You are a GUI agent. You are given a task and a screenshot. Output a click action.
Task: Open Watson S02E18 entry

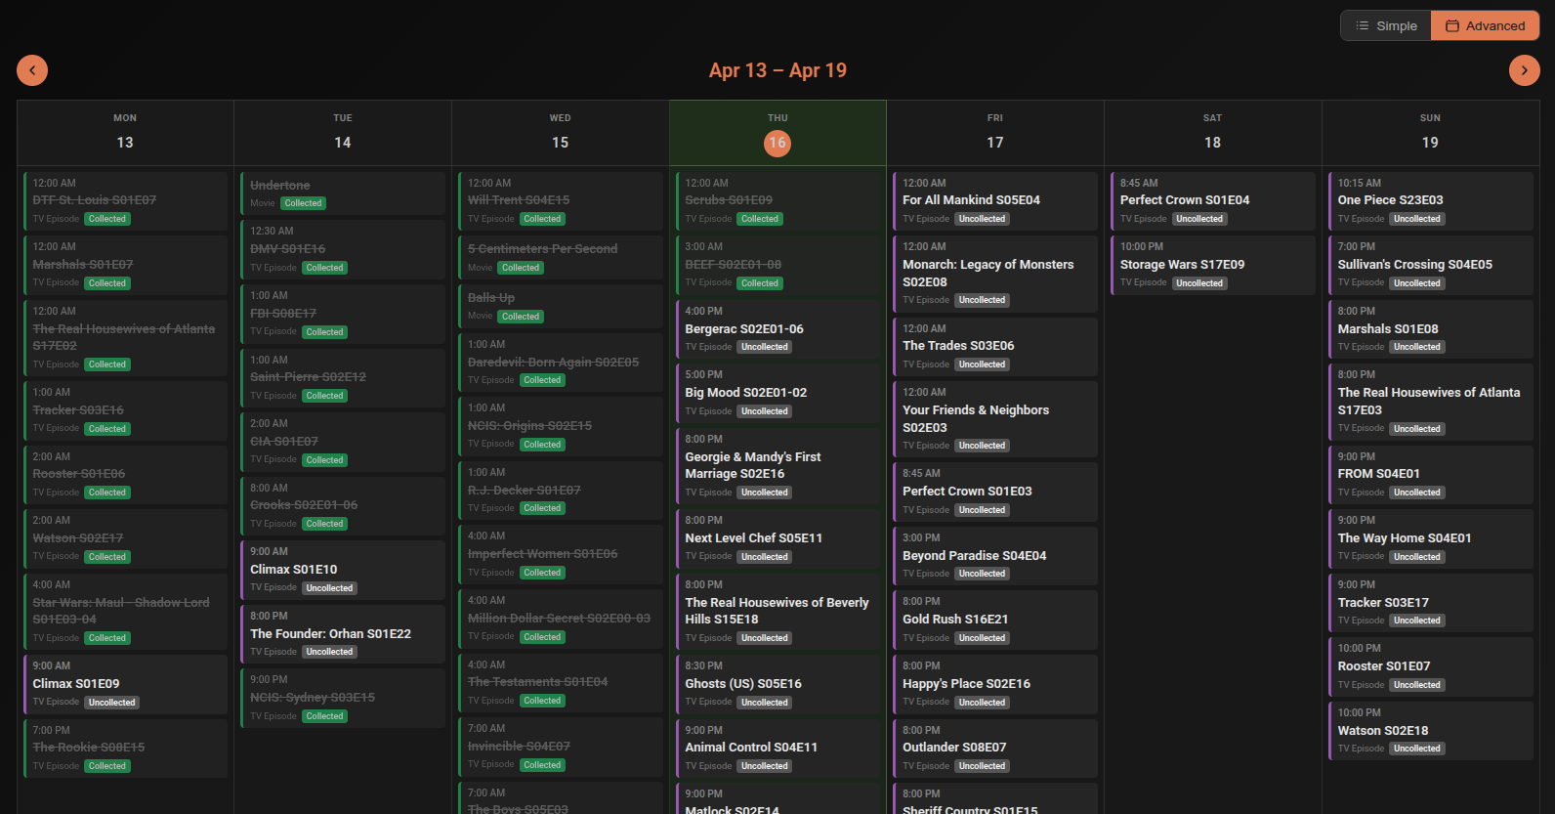1431,731
